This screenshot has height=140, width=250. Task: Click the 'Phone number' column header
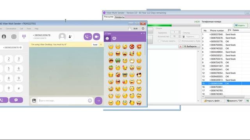[217, 30]
